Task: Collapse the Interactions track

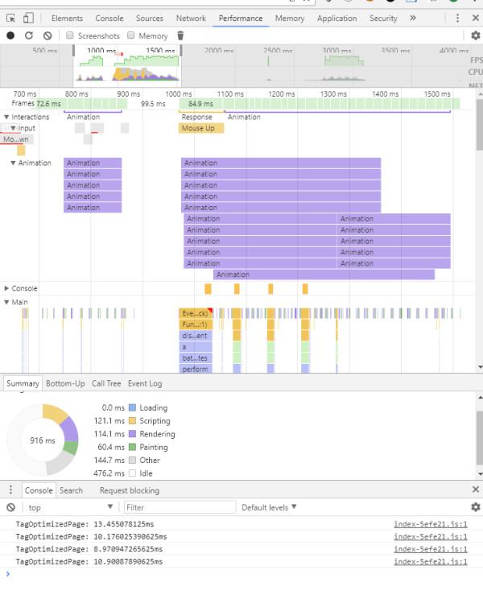Action: click(6, 118)
